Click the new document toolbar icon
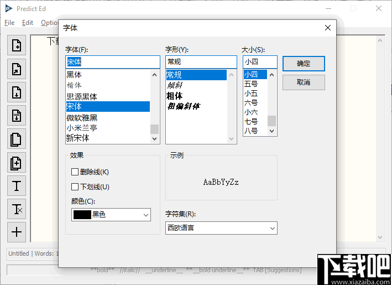392x285 pixels. click(17, 45)
